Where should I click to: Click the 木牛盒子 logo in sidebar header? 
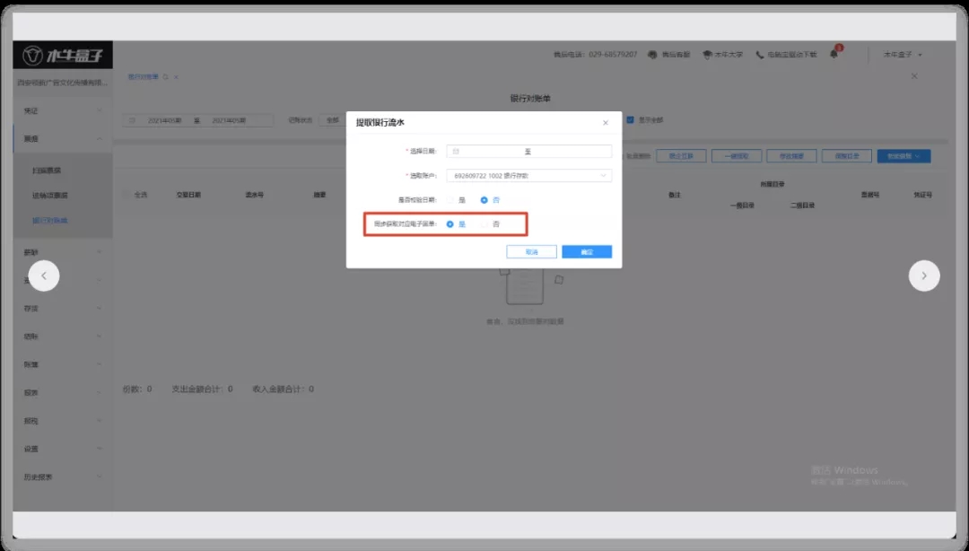tap(63, 56)
